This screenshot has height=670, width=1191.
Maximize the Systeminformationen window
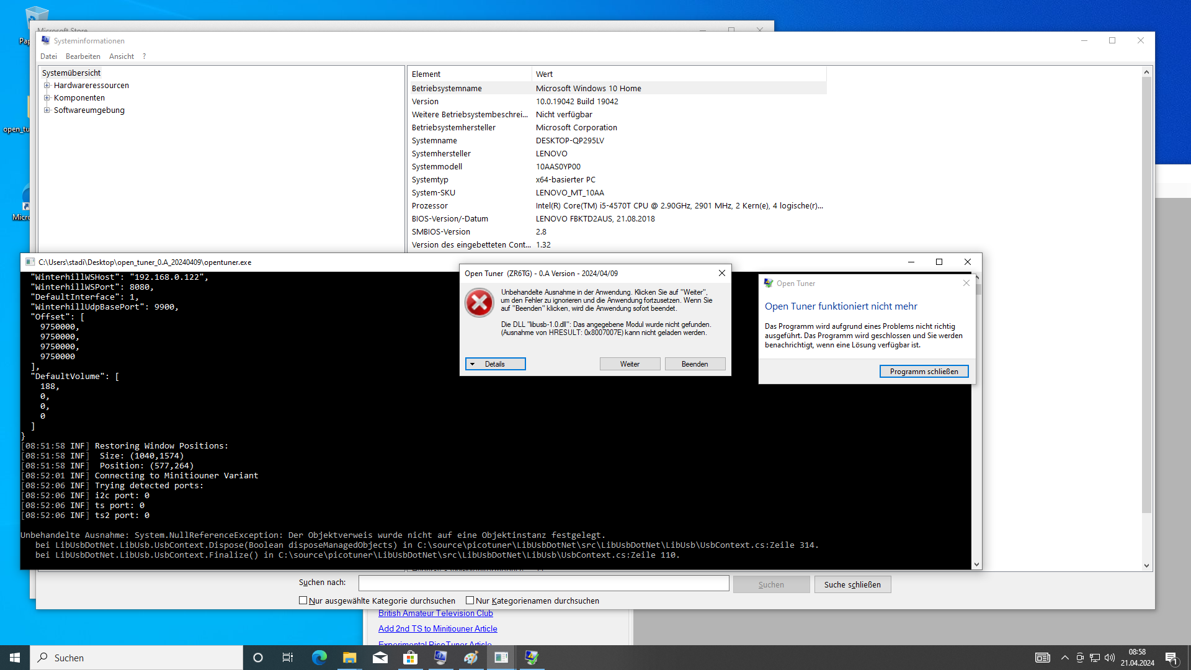pos(1112,40)
